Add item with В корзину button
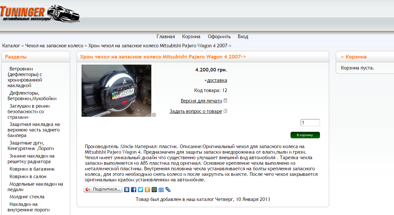This screenshot has height=215, width=394. tap(305, 135)
